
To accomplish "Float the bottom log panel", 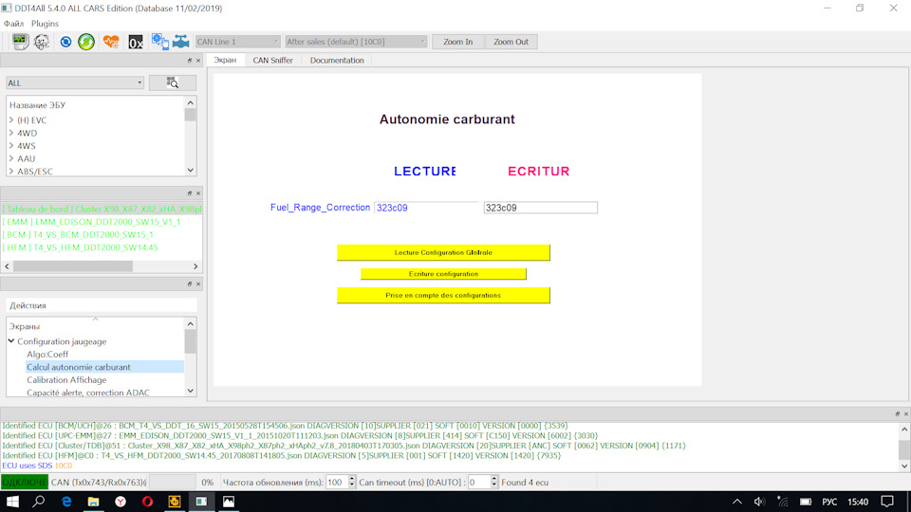I will tap(897, 414).
